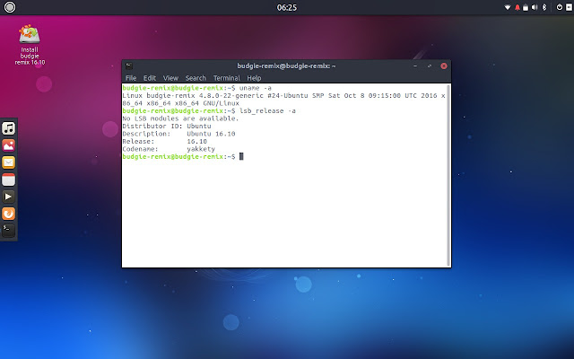Open the network indicator in top panel
This screenshot has height=359, width=574.
coord(508,7)
